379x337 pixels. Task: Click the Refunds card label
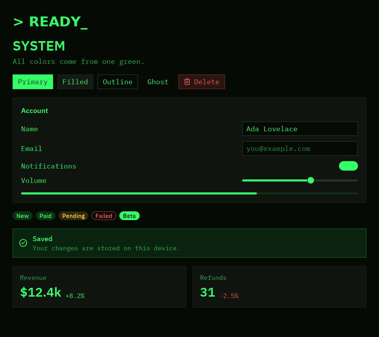[213, 278]
